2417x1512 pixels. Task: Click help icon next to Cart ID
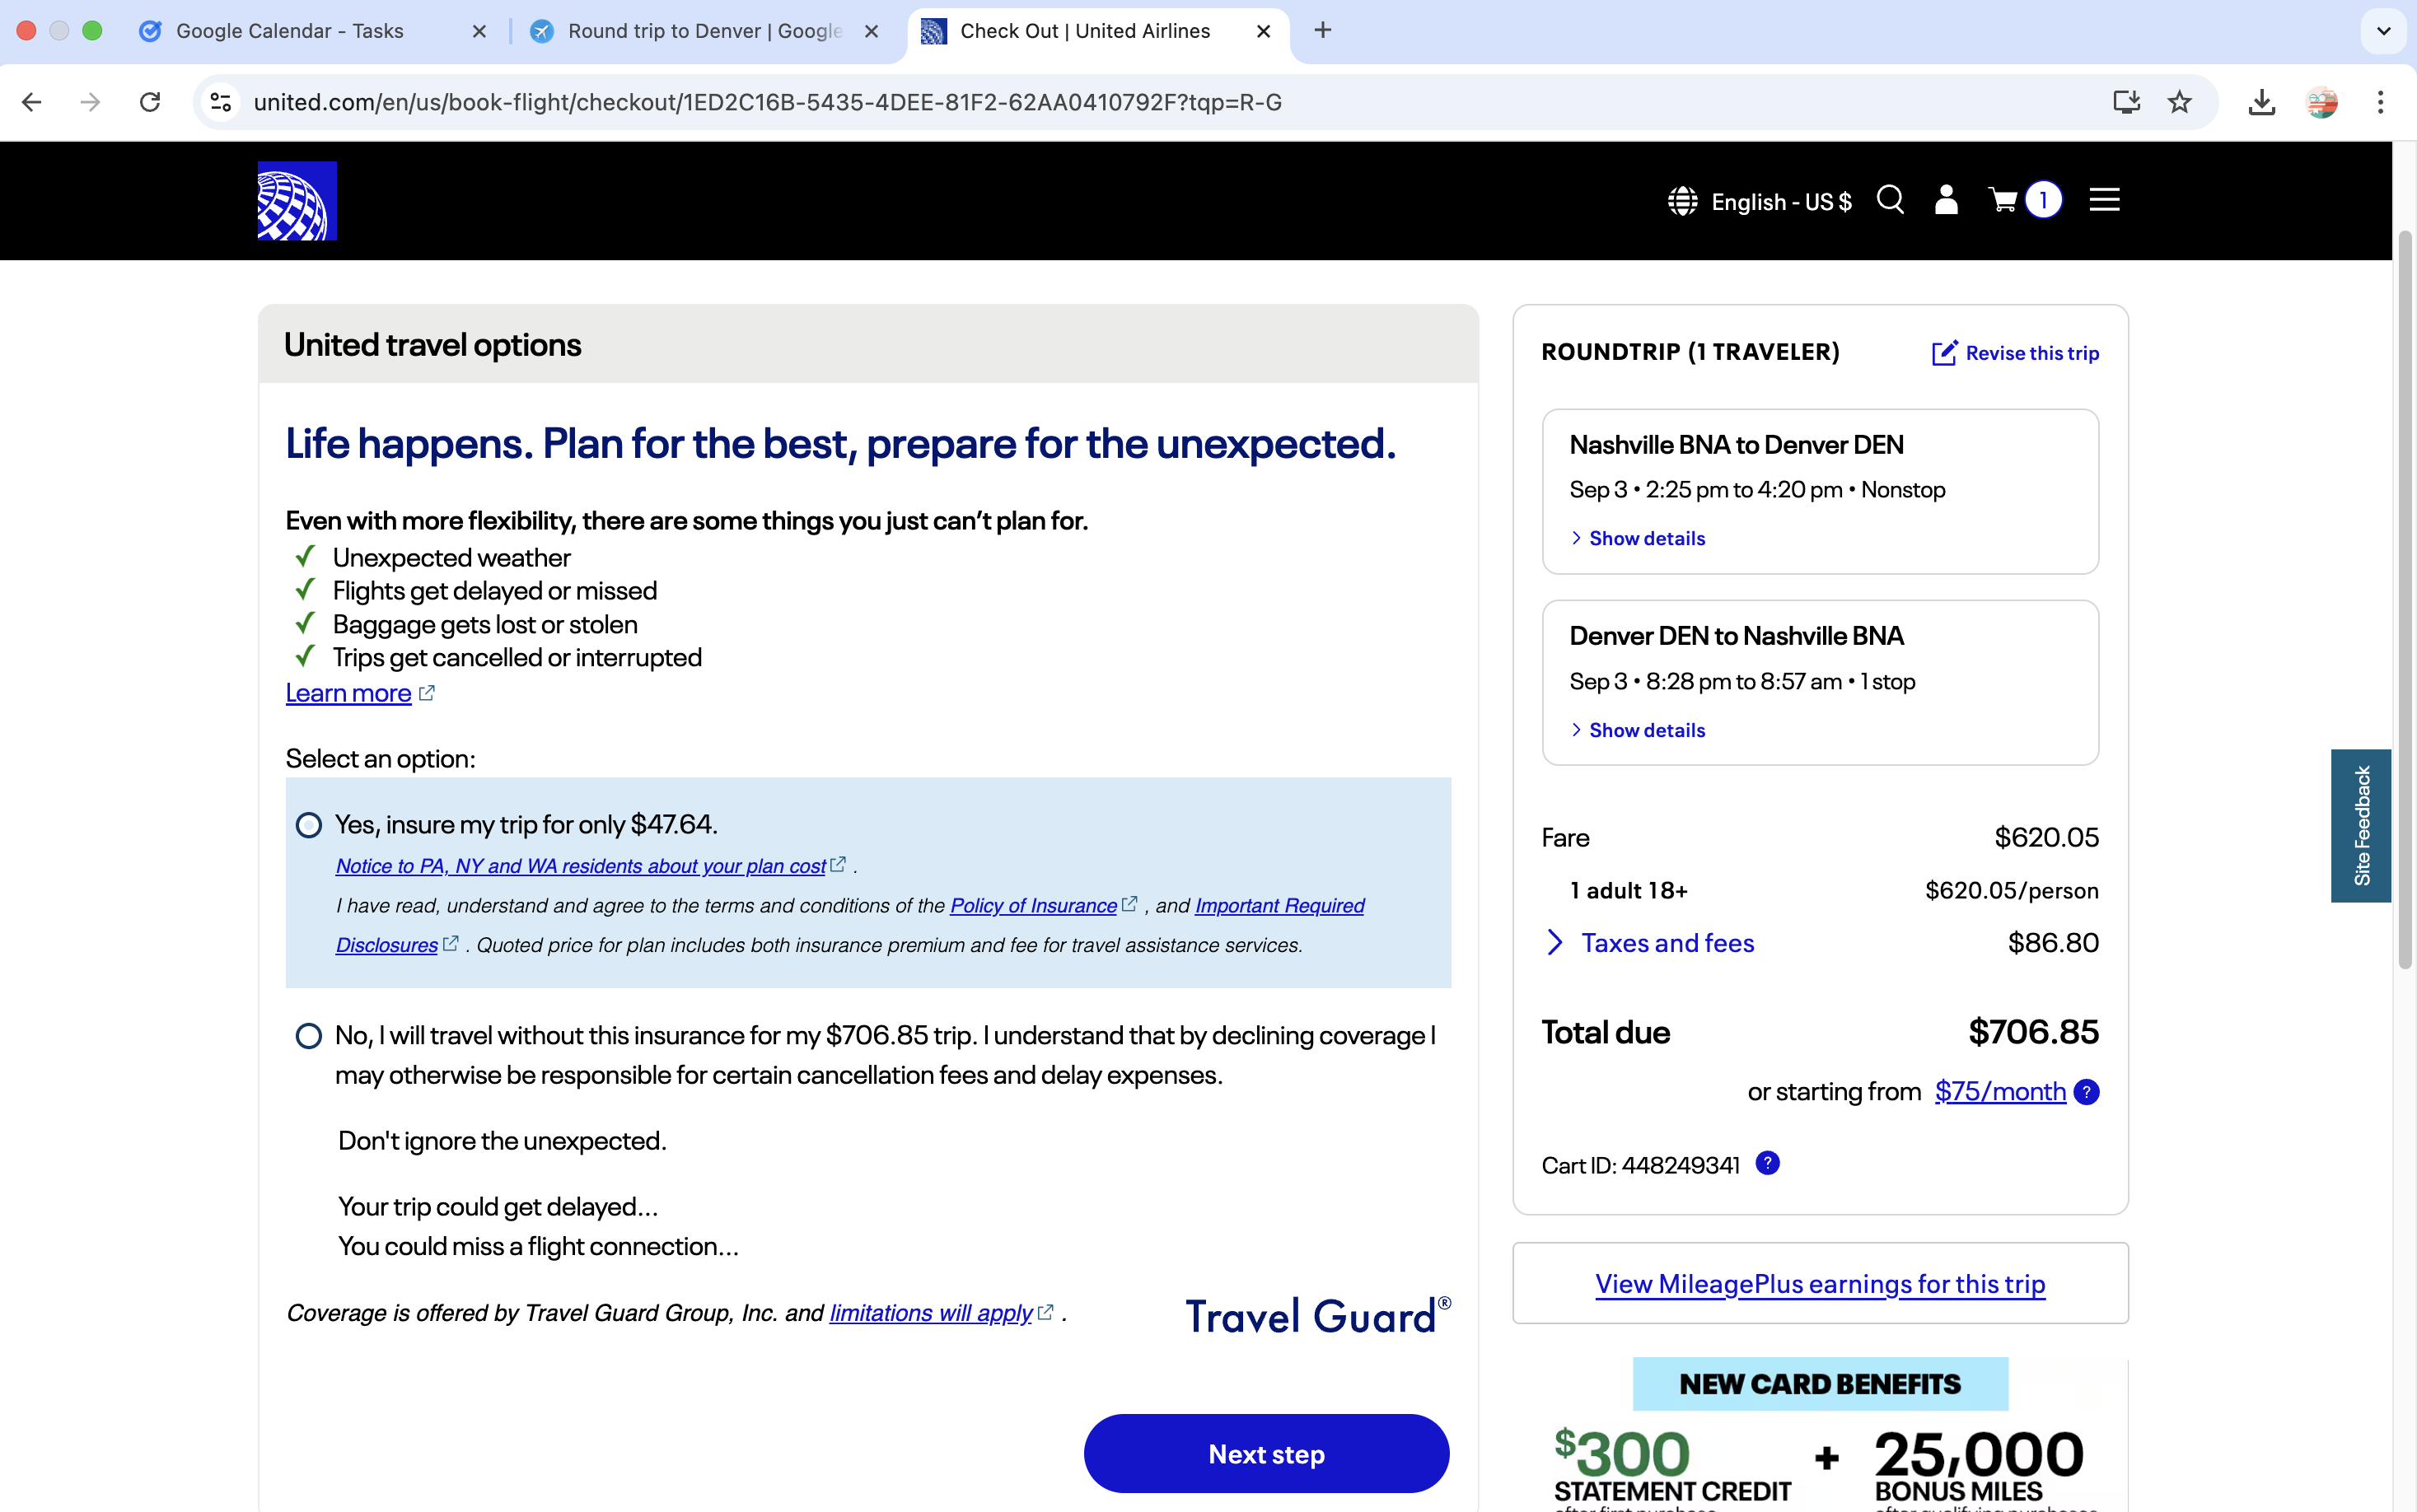(x=1768, y=1163)
